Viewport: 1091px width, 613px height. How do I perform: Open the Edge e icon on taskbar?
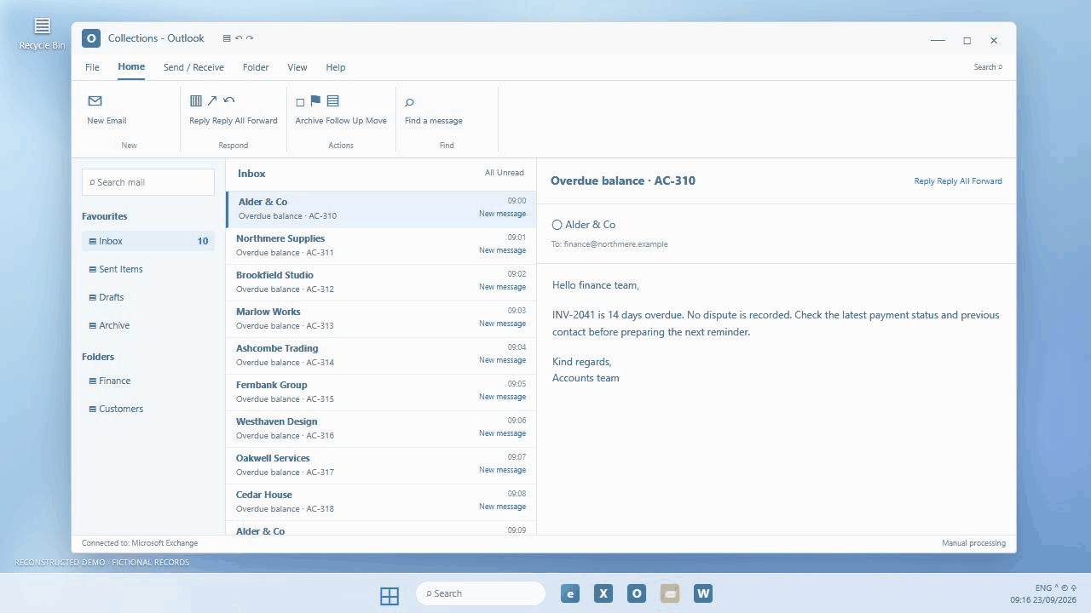570,593
